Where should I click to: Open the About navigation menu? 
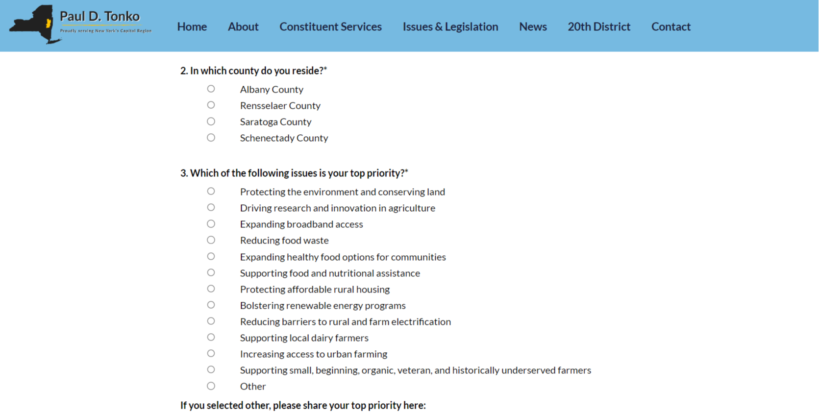point(243,26)
